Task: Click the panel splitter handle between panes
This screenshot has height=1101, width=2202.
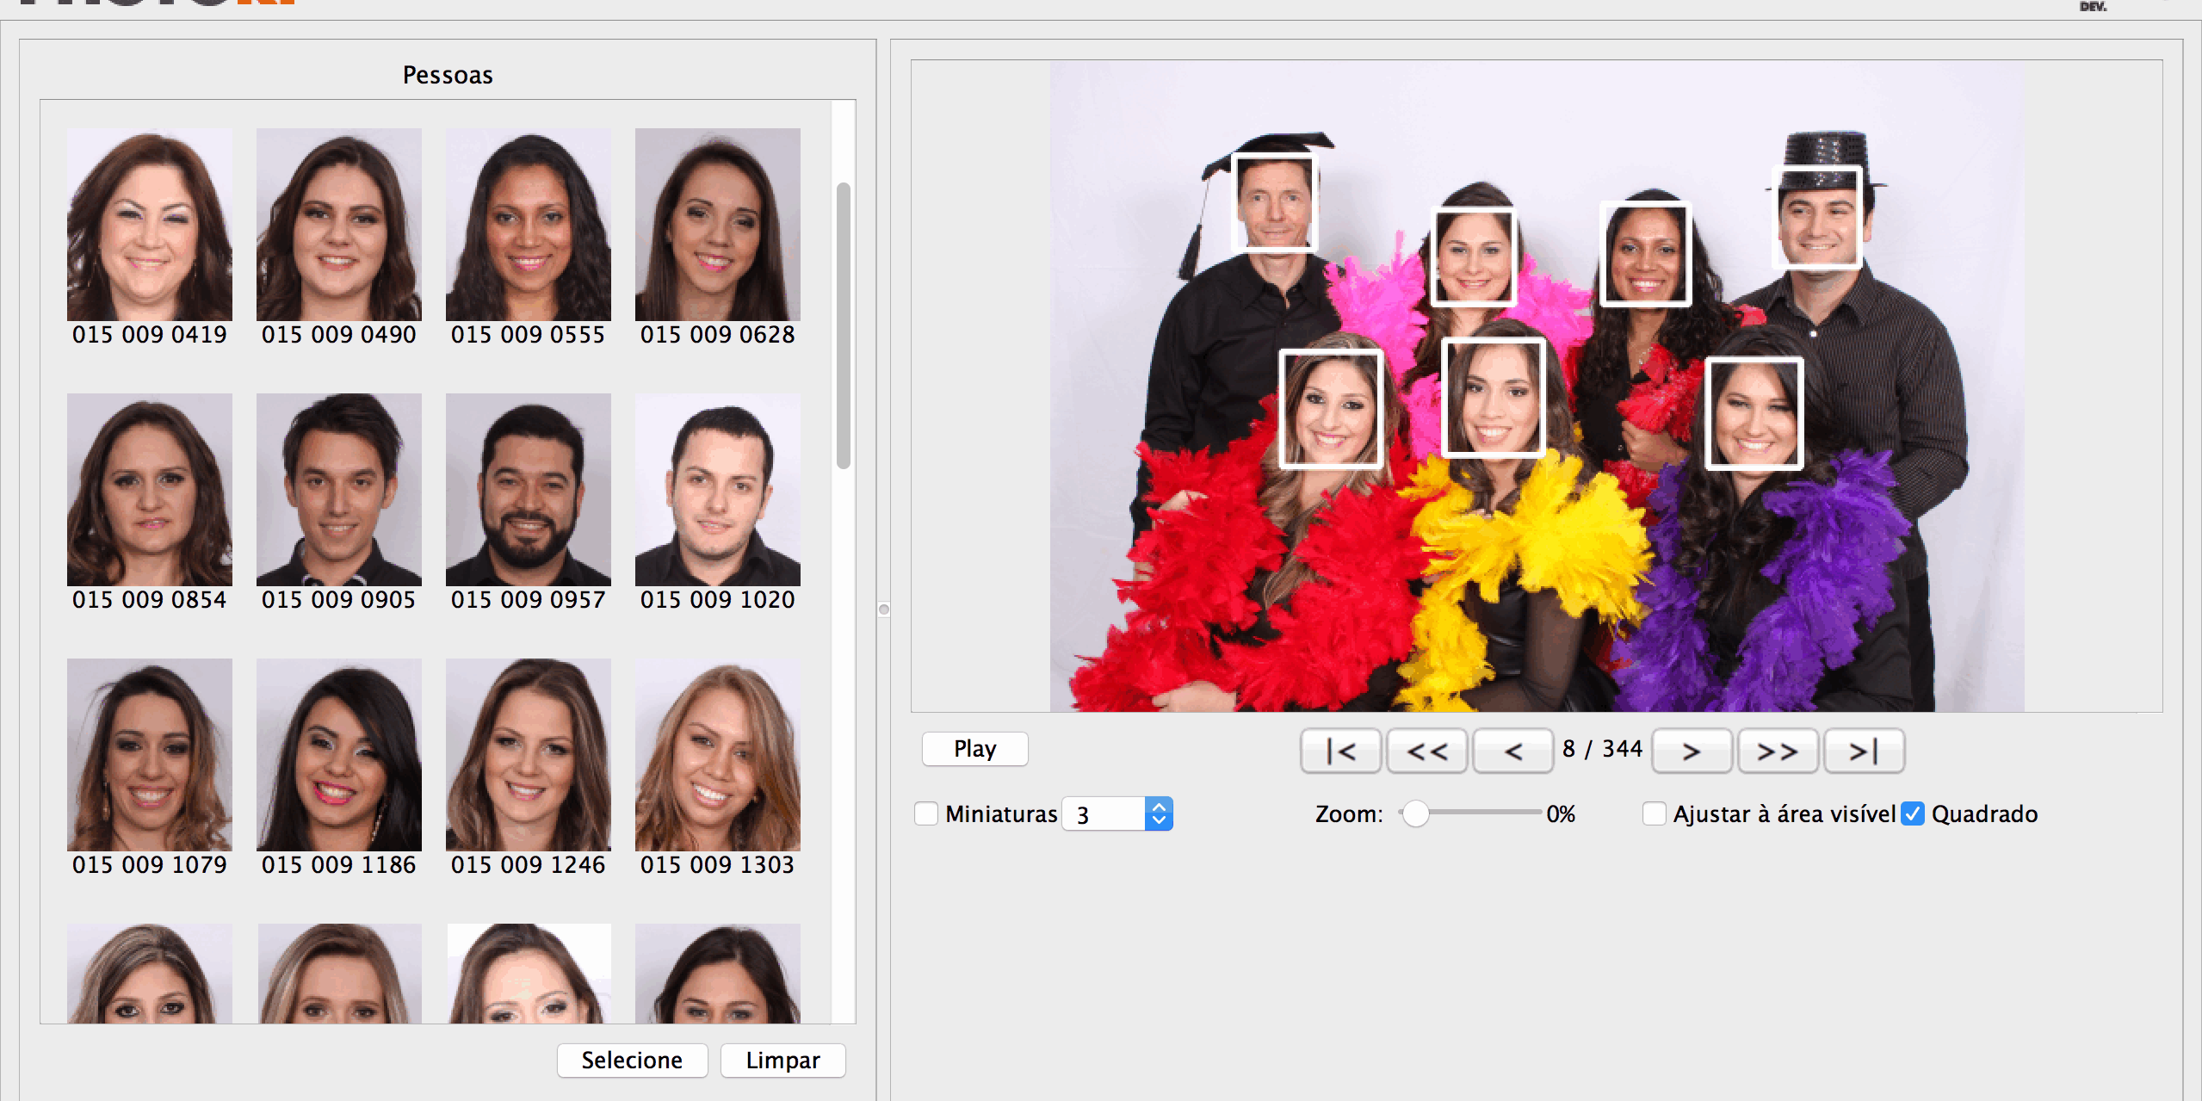Action: pyautogui.click(x=884, y=609)
